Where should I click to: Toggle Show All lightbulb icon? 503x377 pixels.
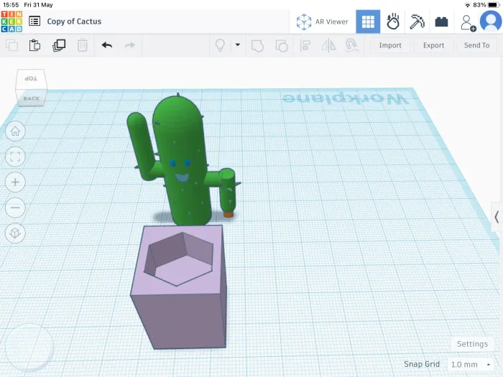pos(220,45)
